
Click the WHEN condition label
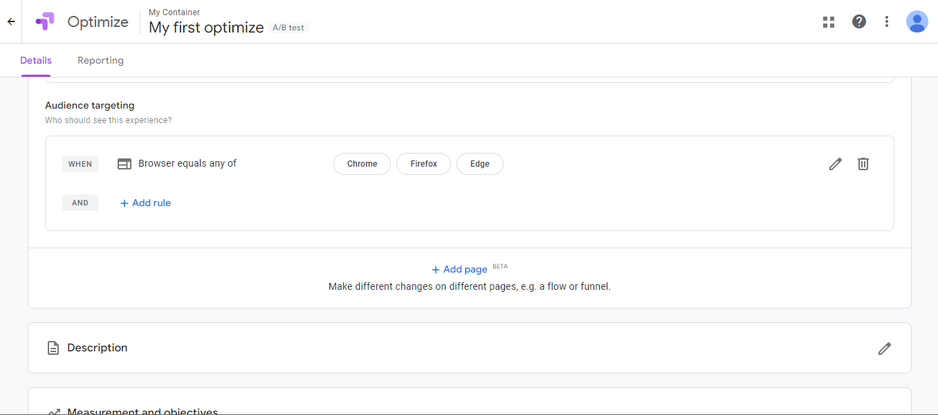coord(80,164)
